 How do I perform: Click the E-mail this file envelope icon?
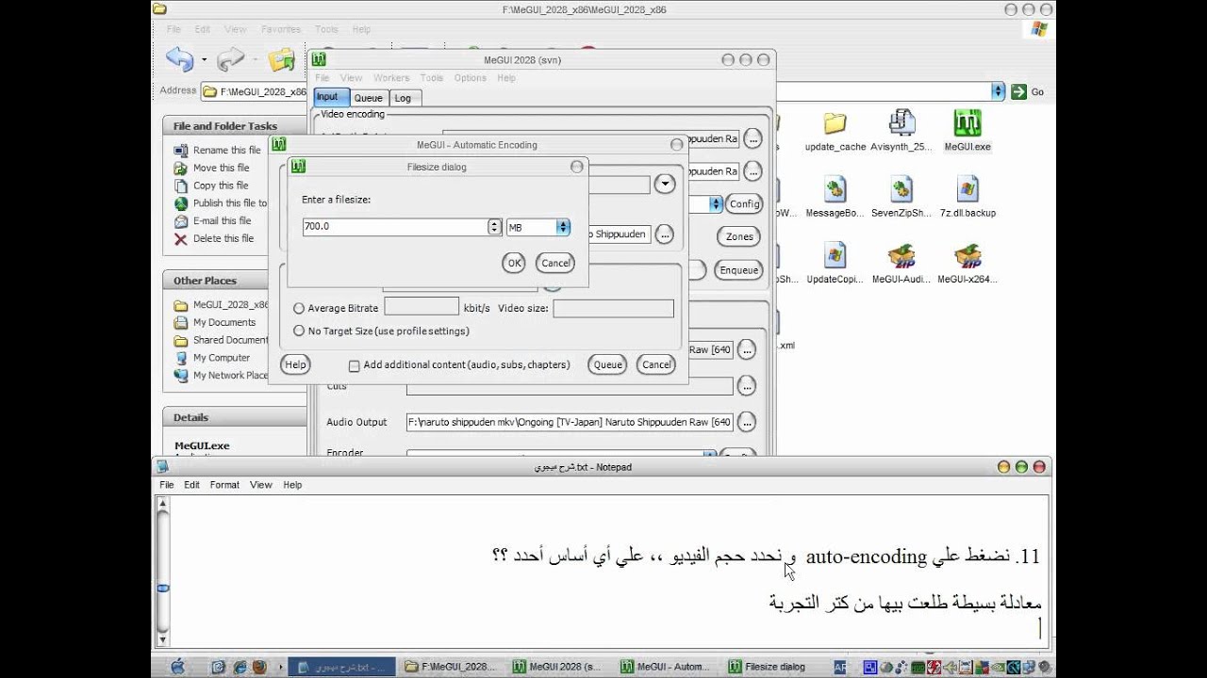coord(181,221)
